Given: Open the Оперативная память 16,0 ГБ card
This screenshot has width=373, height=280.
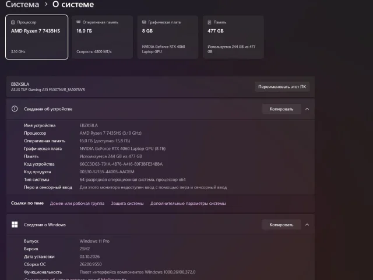Looking at the screenshot, I should pos(102,37).
